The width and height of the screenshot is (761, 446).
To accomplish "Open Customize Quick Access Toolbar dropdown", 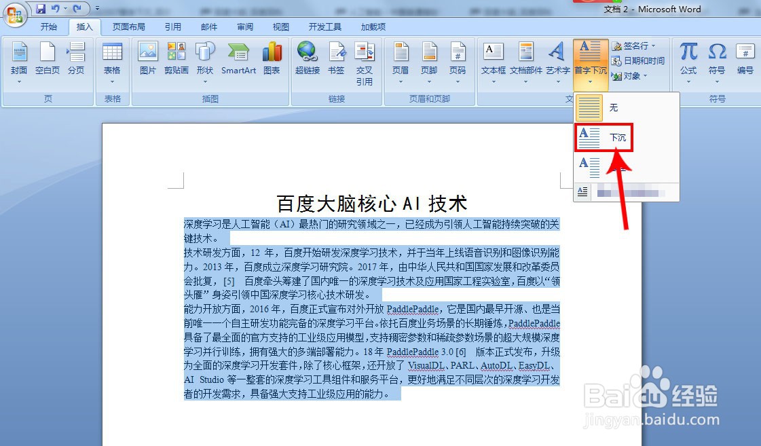I will [x=97, y=9].
